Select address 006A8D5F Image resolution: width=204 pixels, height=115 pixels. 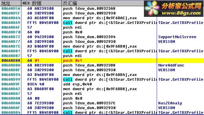(11, 13)
